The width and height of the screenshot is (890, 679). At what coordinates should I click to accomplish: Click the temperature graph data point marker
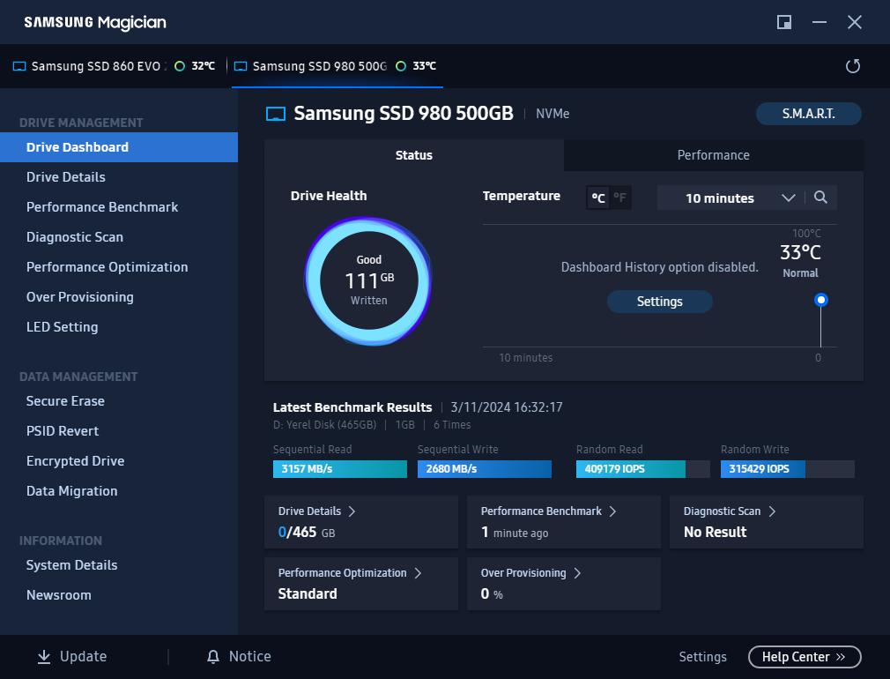pos(820,300)
